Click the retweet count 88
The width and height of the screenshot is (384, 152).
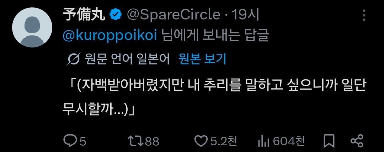[x=152, y=141]
